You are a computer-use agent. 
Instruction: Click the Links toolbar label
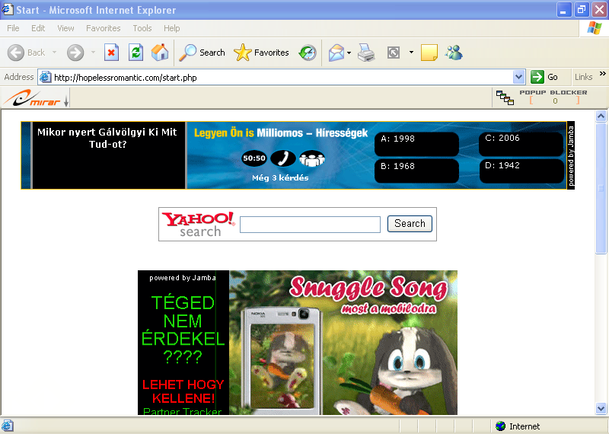583,77
